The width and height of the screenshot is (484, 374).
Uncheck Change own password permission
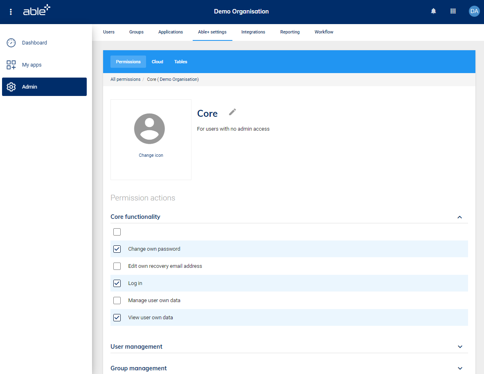tap(117, 249)
